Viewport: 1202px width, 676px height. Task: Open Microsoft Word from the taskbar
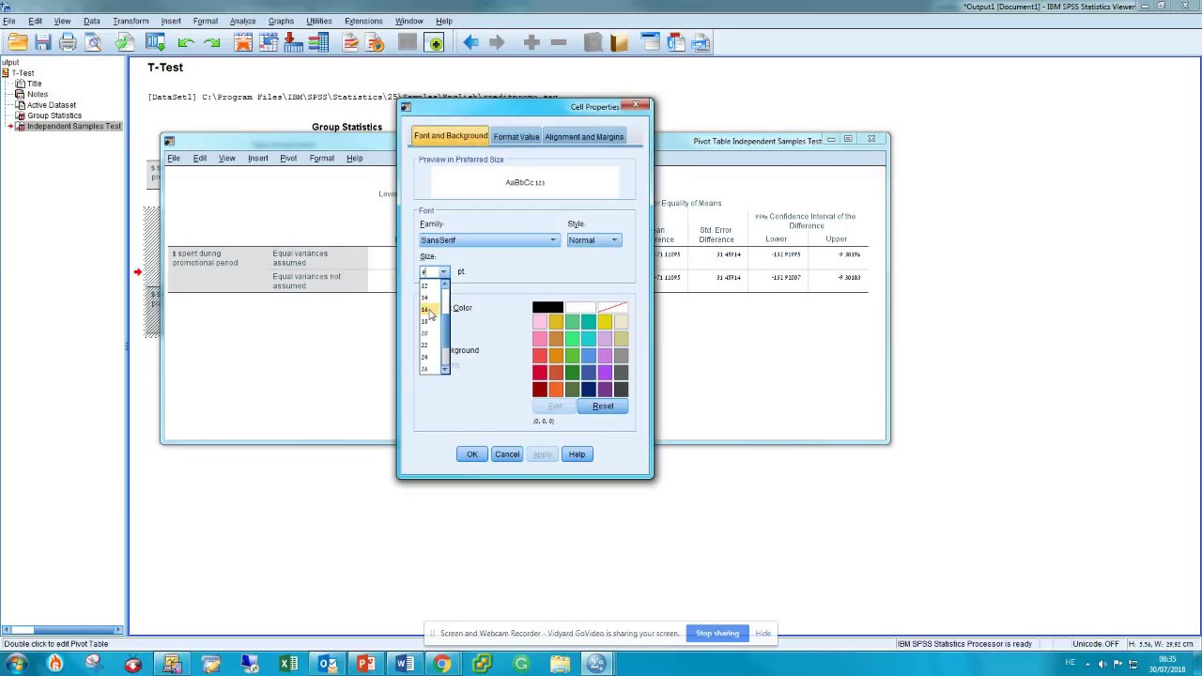(404, 665)
